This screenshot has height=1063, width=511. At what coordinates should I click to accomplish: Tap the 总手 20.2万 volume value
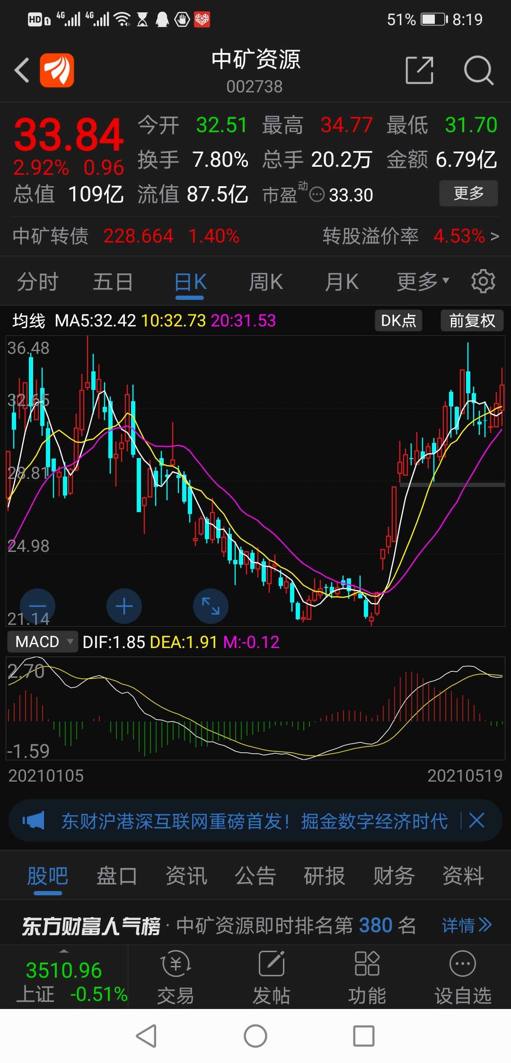[x=317, y=160]
